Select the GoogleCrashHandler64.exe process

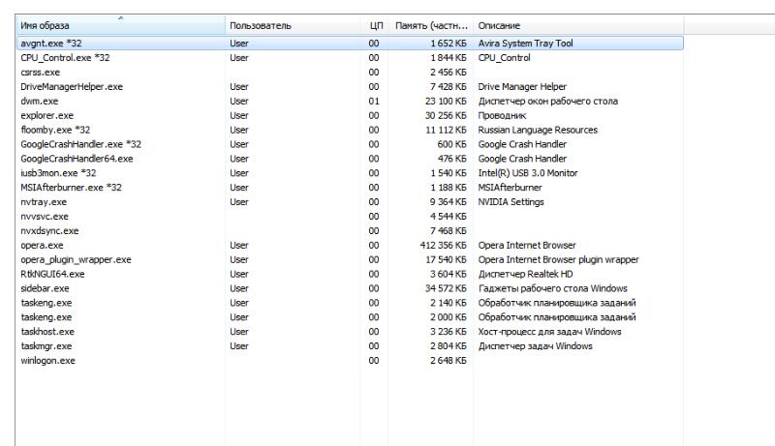77,159
